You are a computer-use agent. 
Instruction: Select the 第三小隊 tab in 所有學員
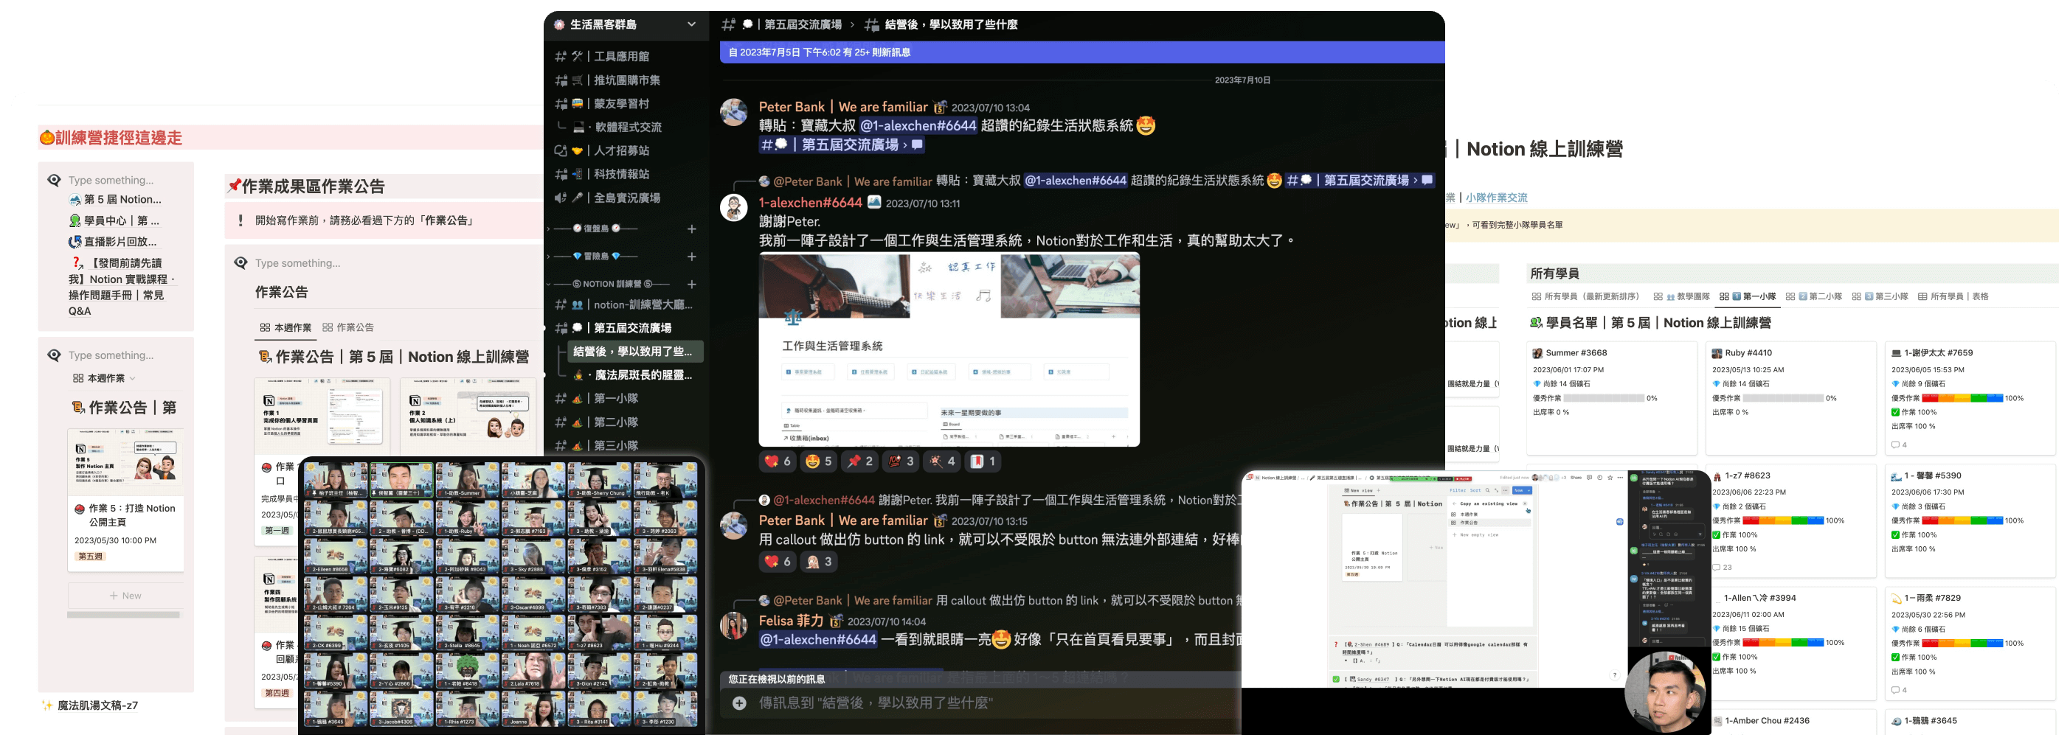click(x=1880, y=297)
